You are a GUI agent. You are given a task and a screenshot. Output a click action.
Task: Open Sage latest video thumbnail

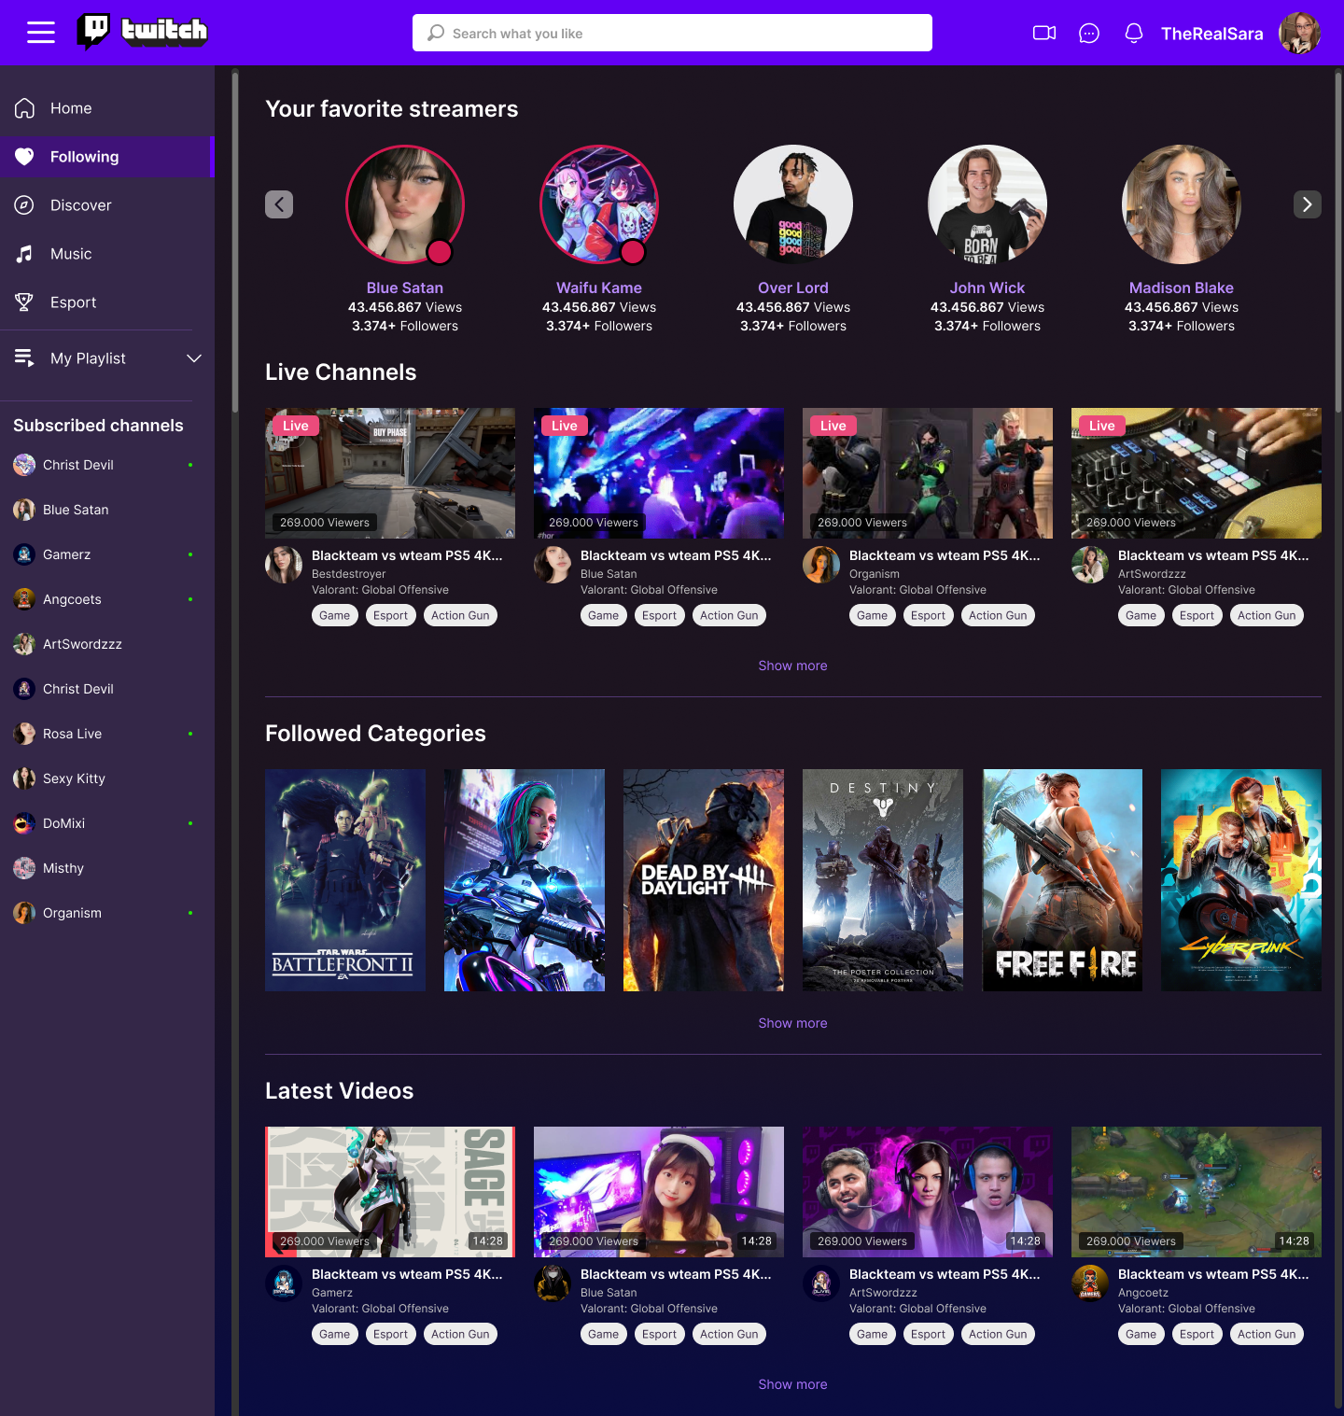pyautogui.click(x=390, y=1192)
